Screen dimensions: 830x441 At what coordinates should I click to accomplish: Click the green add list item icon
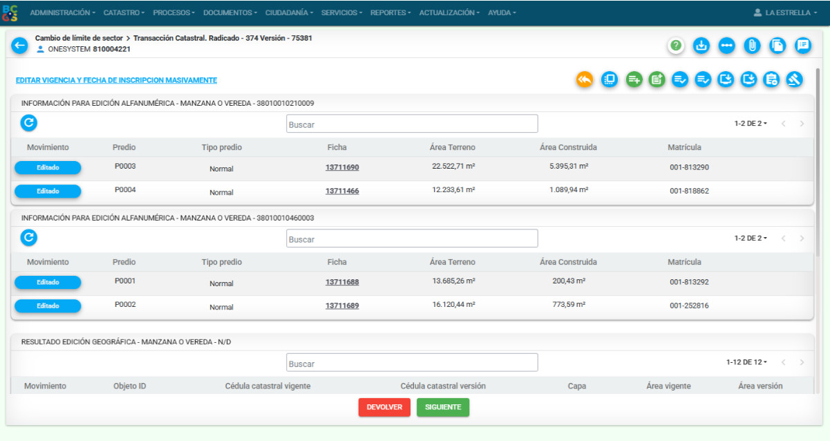[x=634, y=79]
